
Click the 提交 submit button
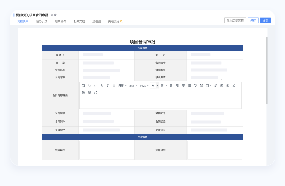265,20
